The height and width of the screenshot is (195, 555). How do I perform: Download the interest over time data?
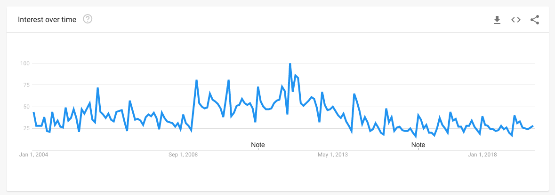coord(497,20)
